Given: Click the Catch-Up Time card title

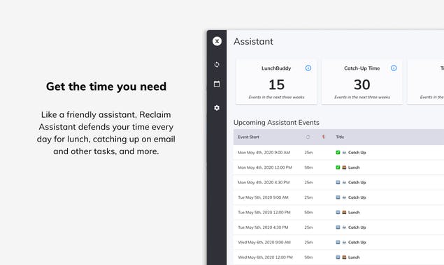Looking at the screenshot, I should click(x=362, y=68).
